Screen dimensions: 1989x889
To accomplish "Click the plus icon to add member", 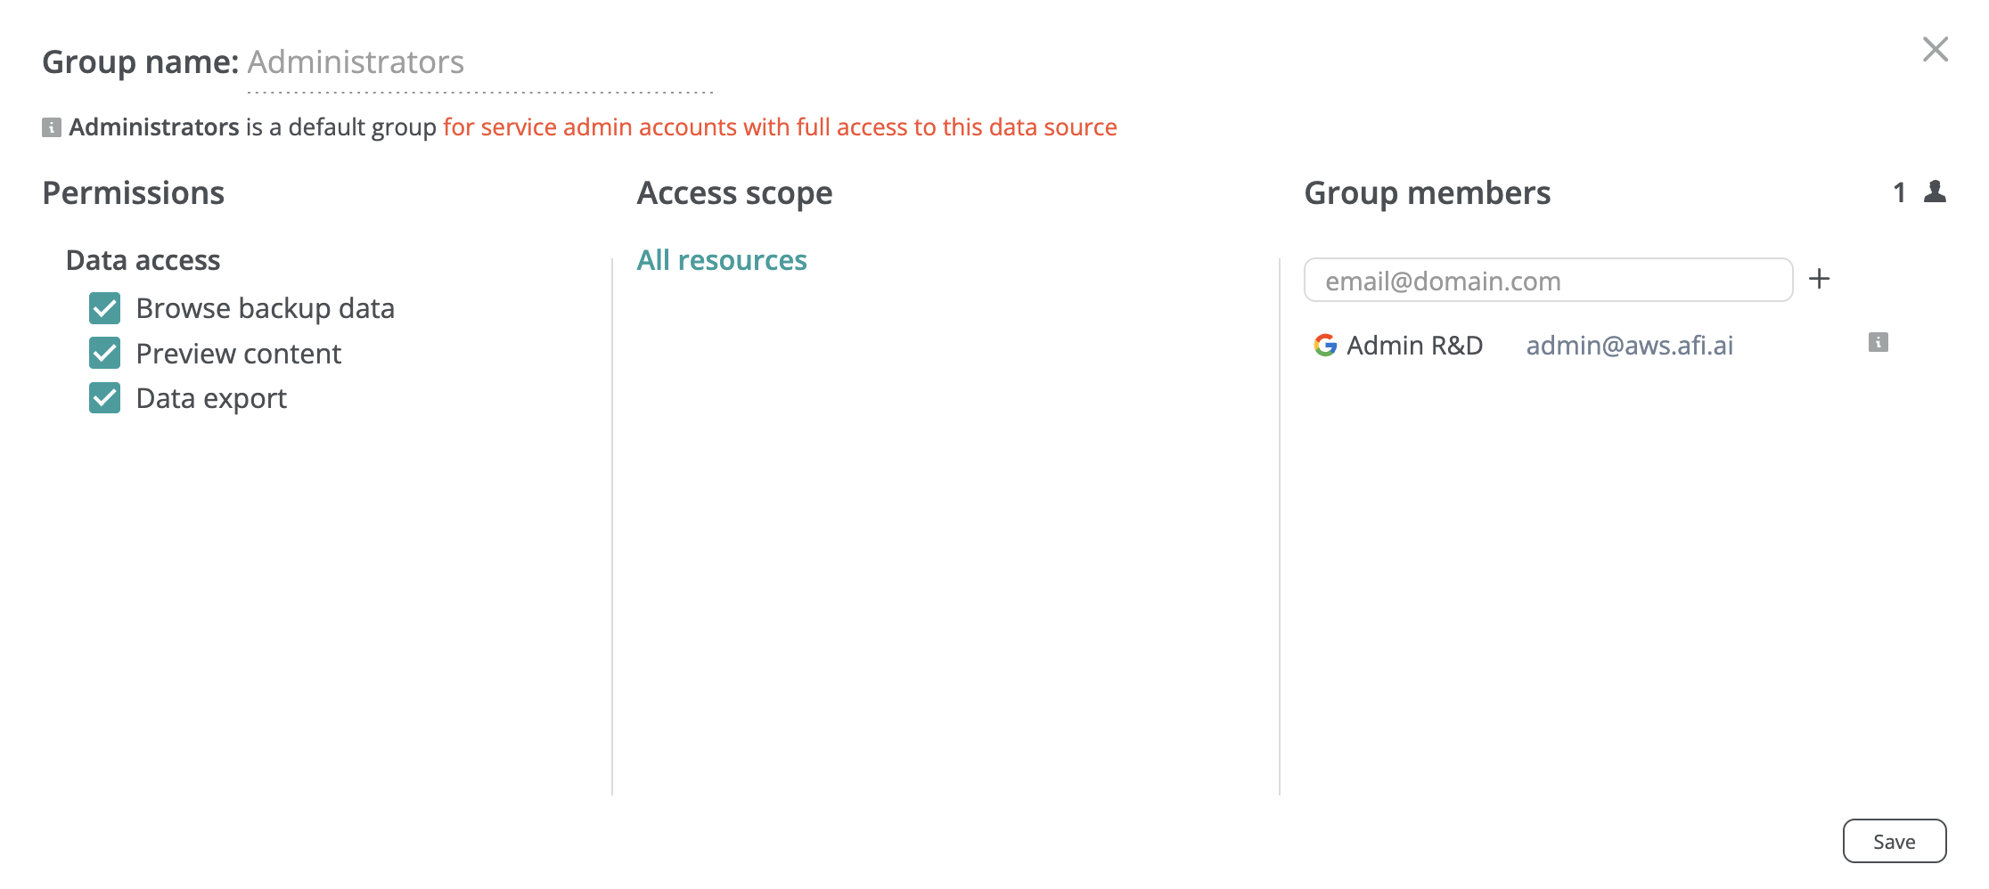I will point(1819,280).
